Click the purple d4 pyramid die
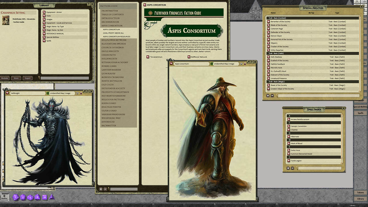Screen dimensions: 368x207 (52, 197)
